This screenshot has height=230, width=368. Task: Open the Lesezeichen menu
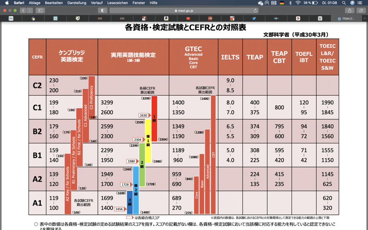click(118, 3)
